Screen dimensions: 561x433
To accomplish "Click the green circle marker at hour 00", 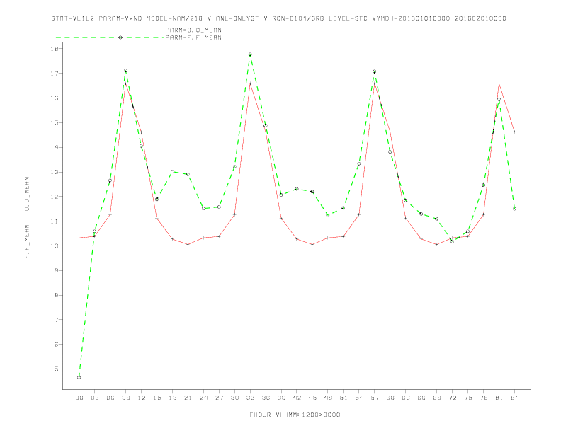I will click(79, 377).
